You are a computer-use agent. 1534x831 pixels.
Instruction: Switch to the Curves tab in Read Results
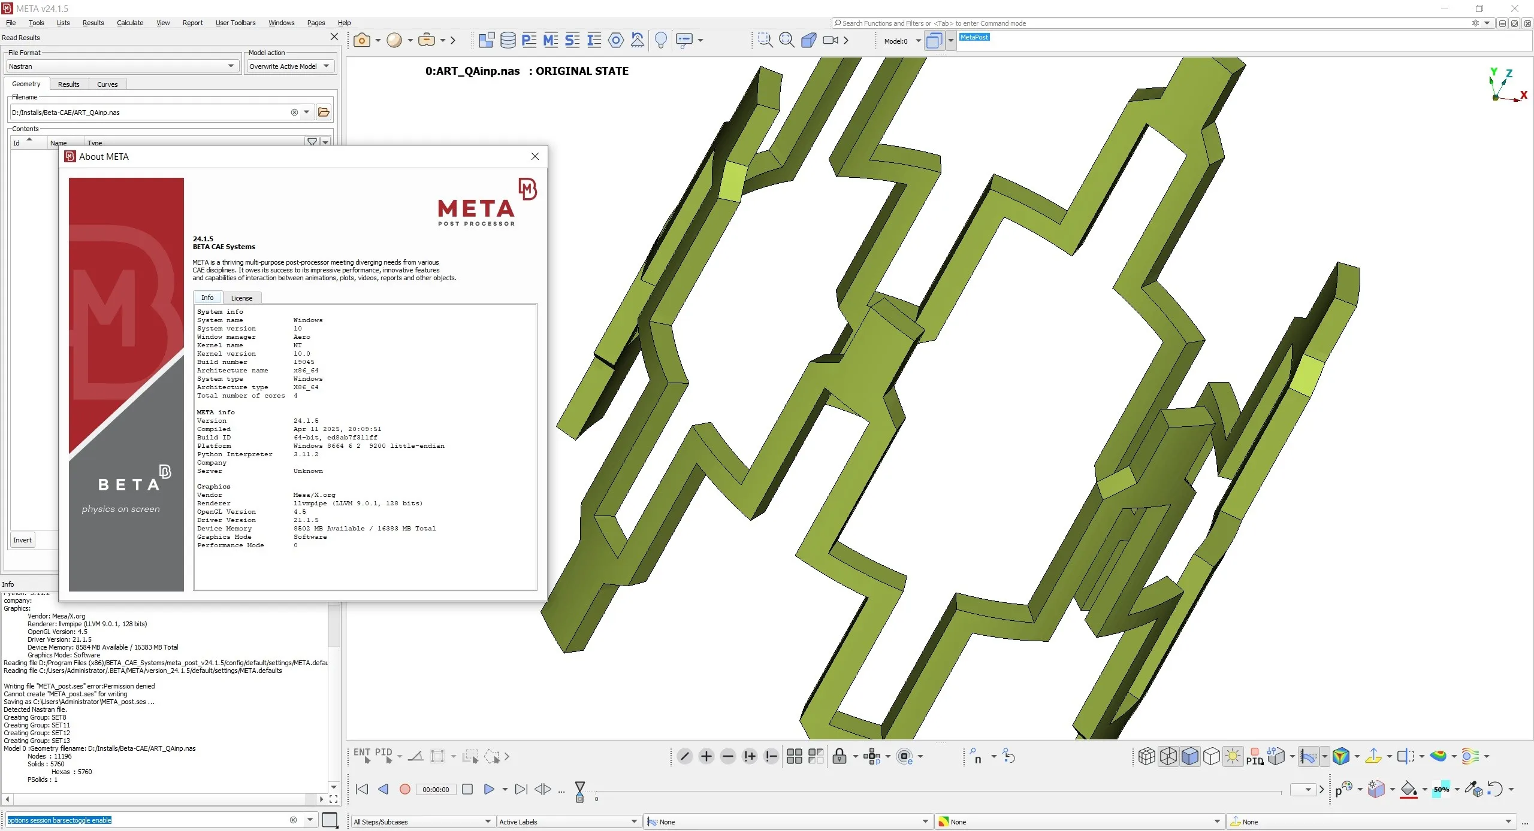point(107,84)
